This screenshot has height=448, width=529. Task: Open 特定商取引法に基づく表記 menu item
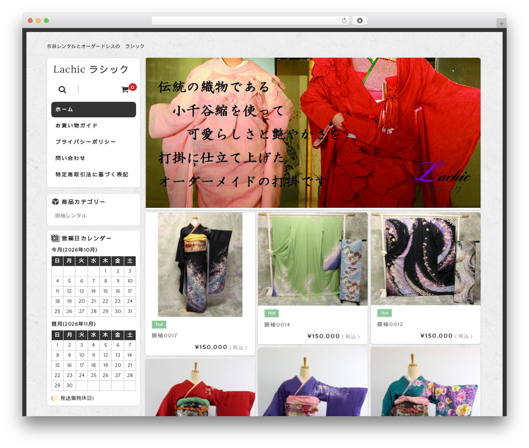click(92, 174)
